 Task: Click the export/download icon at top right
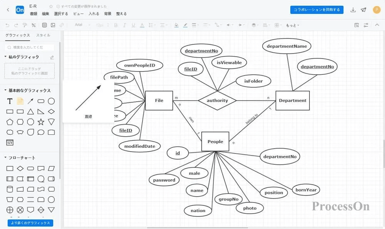tap(353, 10)
